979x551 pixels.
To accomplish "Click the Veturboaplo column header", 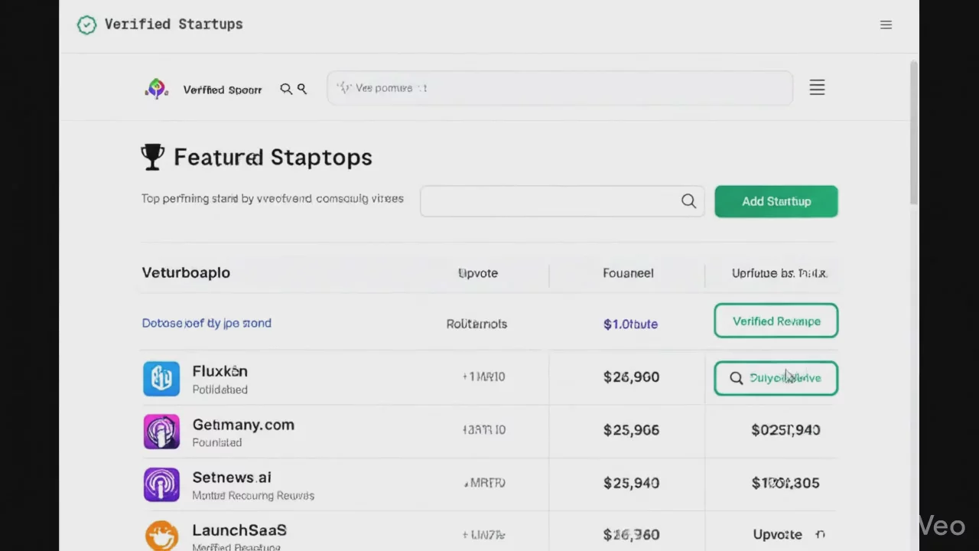I will pos(186,272).
